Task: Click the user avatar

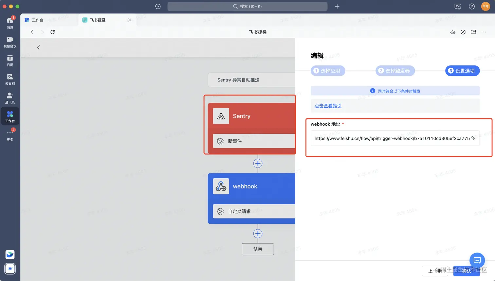Action: pos(486,6)
